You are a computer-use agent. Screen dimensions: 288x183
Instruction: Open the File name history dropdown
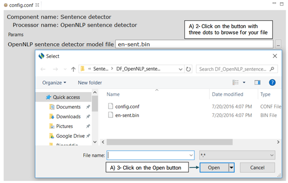(x=190, y=155)
